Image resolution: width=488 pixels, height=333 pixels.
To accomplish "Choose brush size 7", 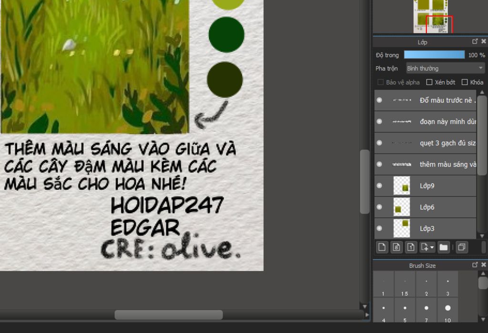I will (x=426, y=310).
